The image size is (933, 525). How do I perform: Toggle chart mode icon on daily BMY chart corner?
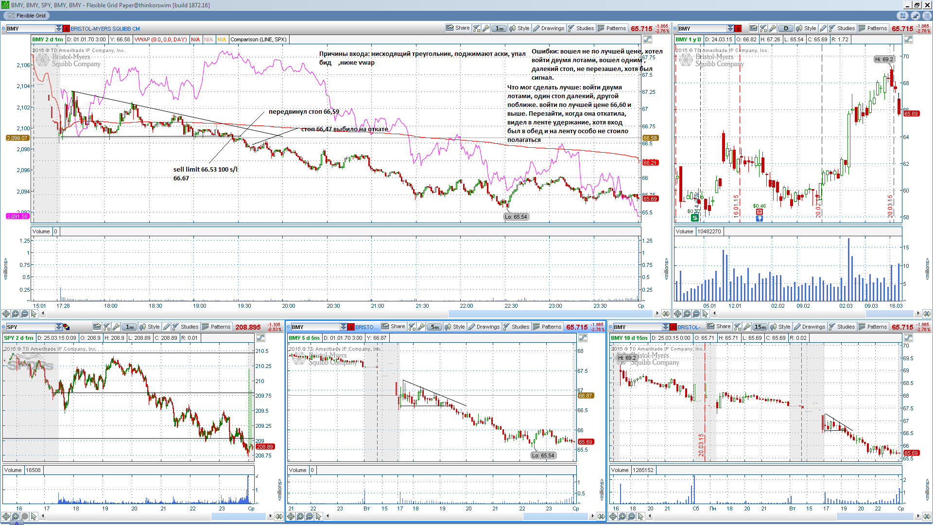tap(908, 39)
